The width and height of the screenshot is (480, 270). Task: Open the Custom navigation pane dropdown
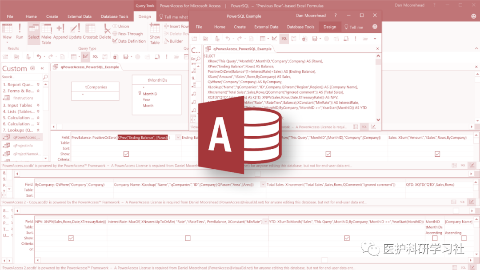[x=32, y=68]
